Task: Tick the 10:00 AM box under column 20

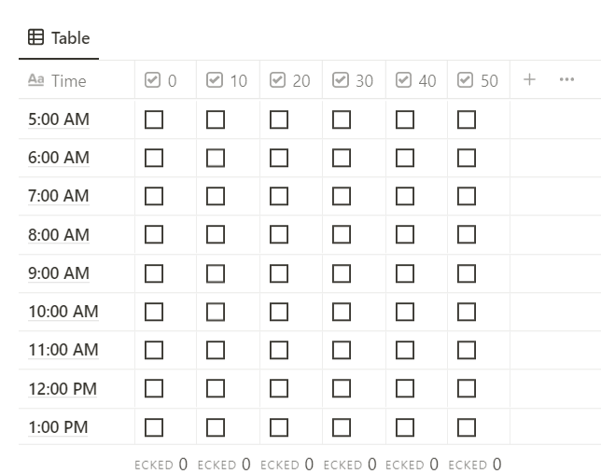Action: [279, 312]
